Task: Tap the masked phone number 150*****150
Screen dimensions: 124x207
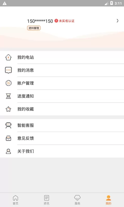Action: pyautogui.click(x=40, y=21)
